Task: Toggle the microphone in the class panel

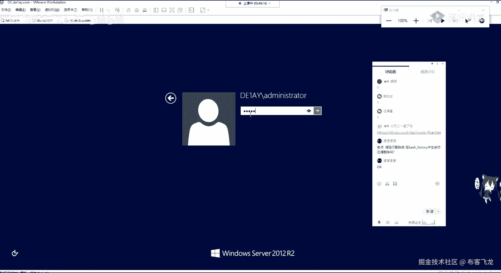Action: click(x=379, y=223)
